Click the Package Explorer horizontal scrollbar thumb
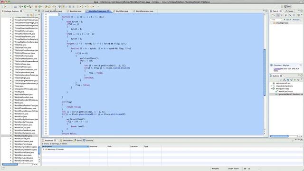Screen dimensions: 304x171 (10, 164)
